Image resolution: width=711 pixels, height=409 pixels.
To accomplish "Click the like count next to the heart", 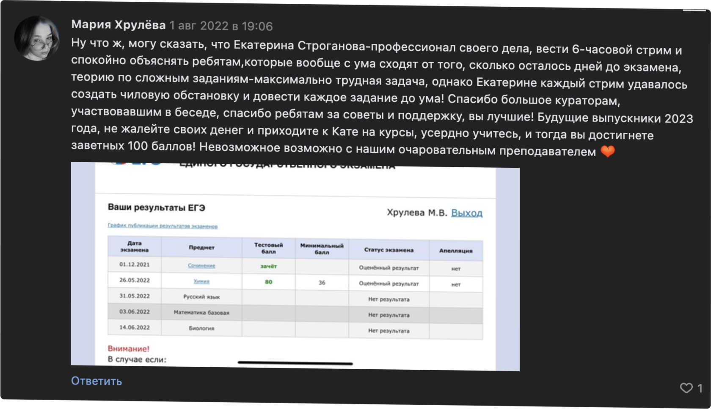I will pos(700,388).
